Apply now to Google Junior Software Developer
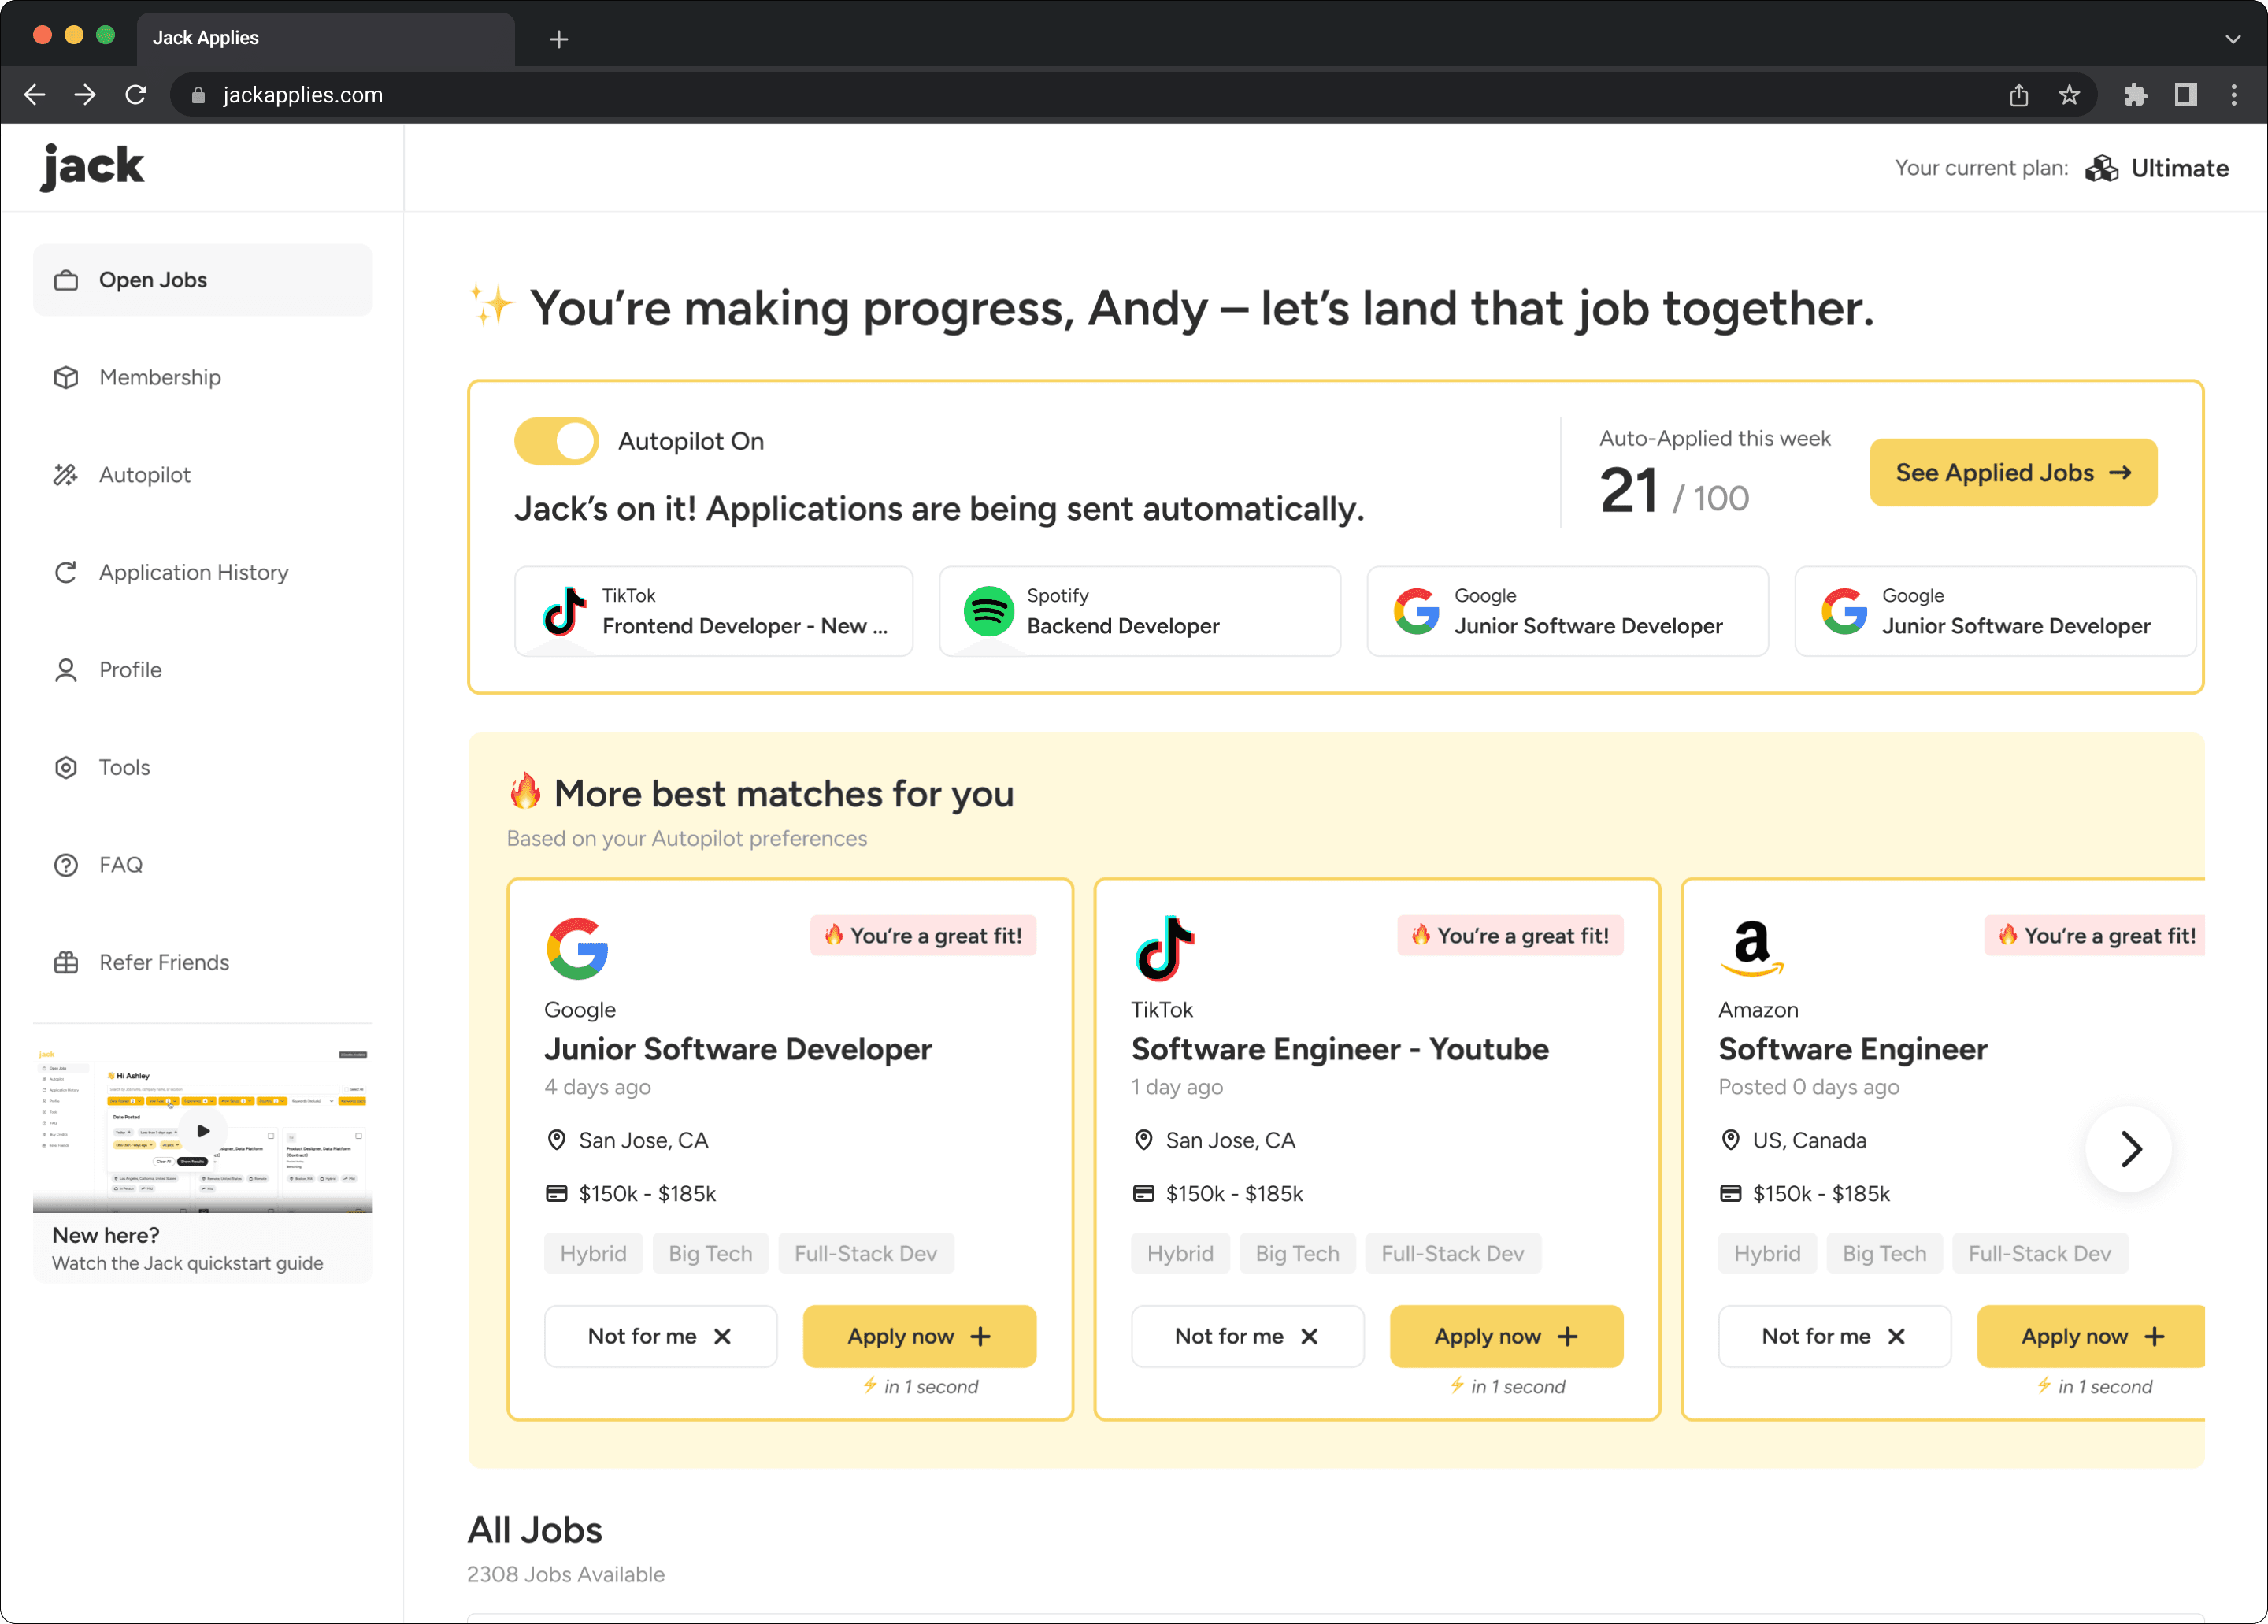The height and width of the screenshot is (1624, 2268). pos(918,1336)
